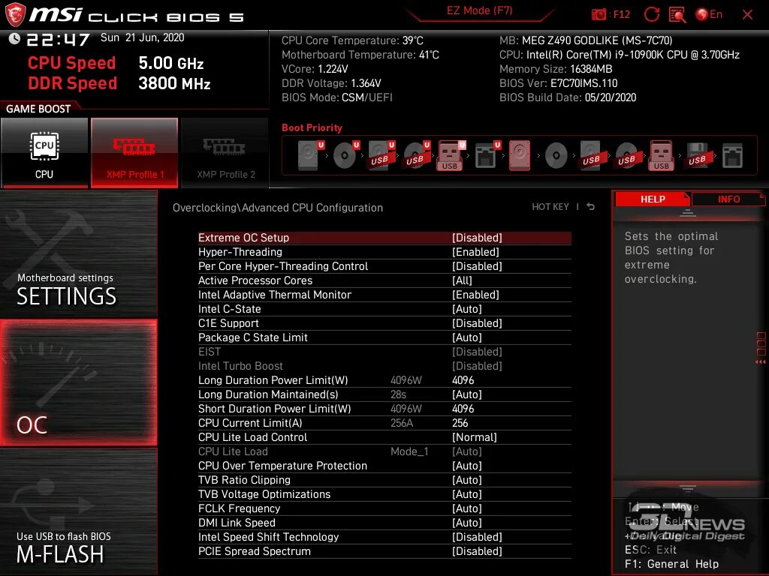Click the Overclocking\Advanced CPU Configuration breadcrumb
The image size is (769, 576).
[x=278, y=208]
